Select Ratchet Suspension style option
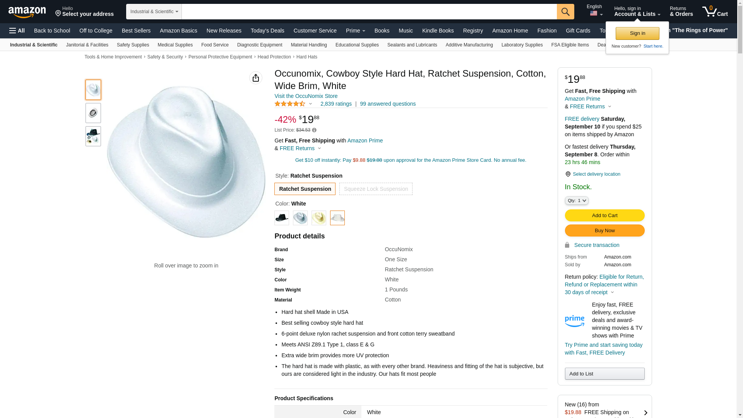Screen dimensions: 743x418 (305, 189)
